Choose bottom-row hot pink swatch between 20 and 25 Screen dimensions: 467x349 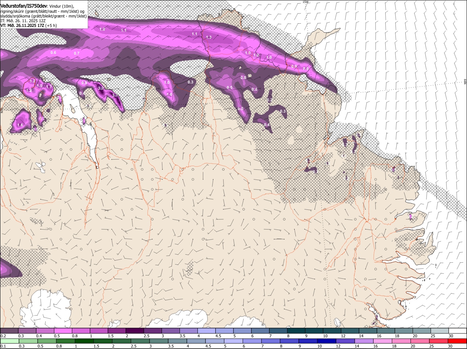tap(420, 341)
